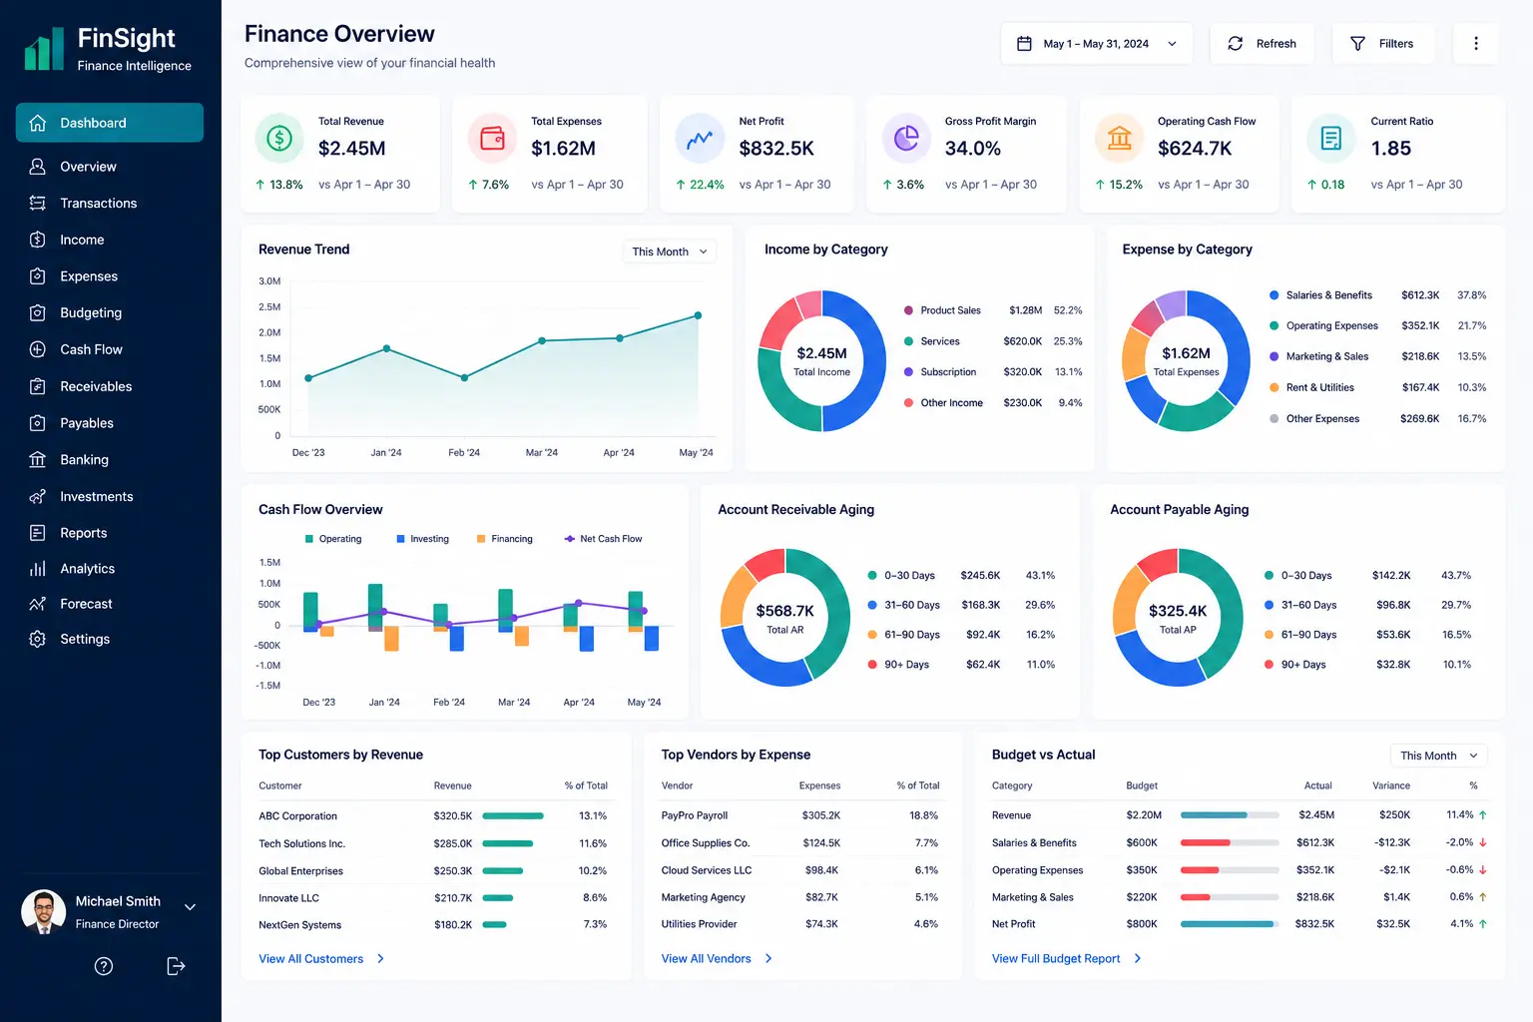Image resolution: width=1533 pixels, height=1022 pixels.
Task: Click the Operating Cash Flow bank icon
Action: pyautogui.click(x=1119, y=138)
